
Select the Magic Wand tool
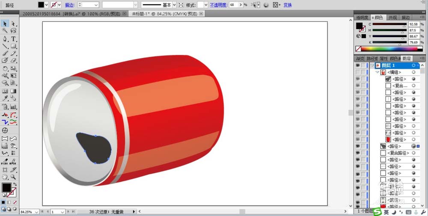5,31
